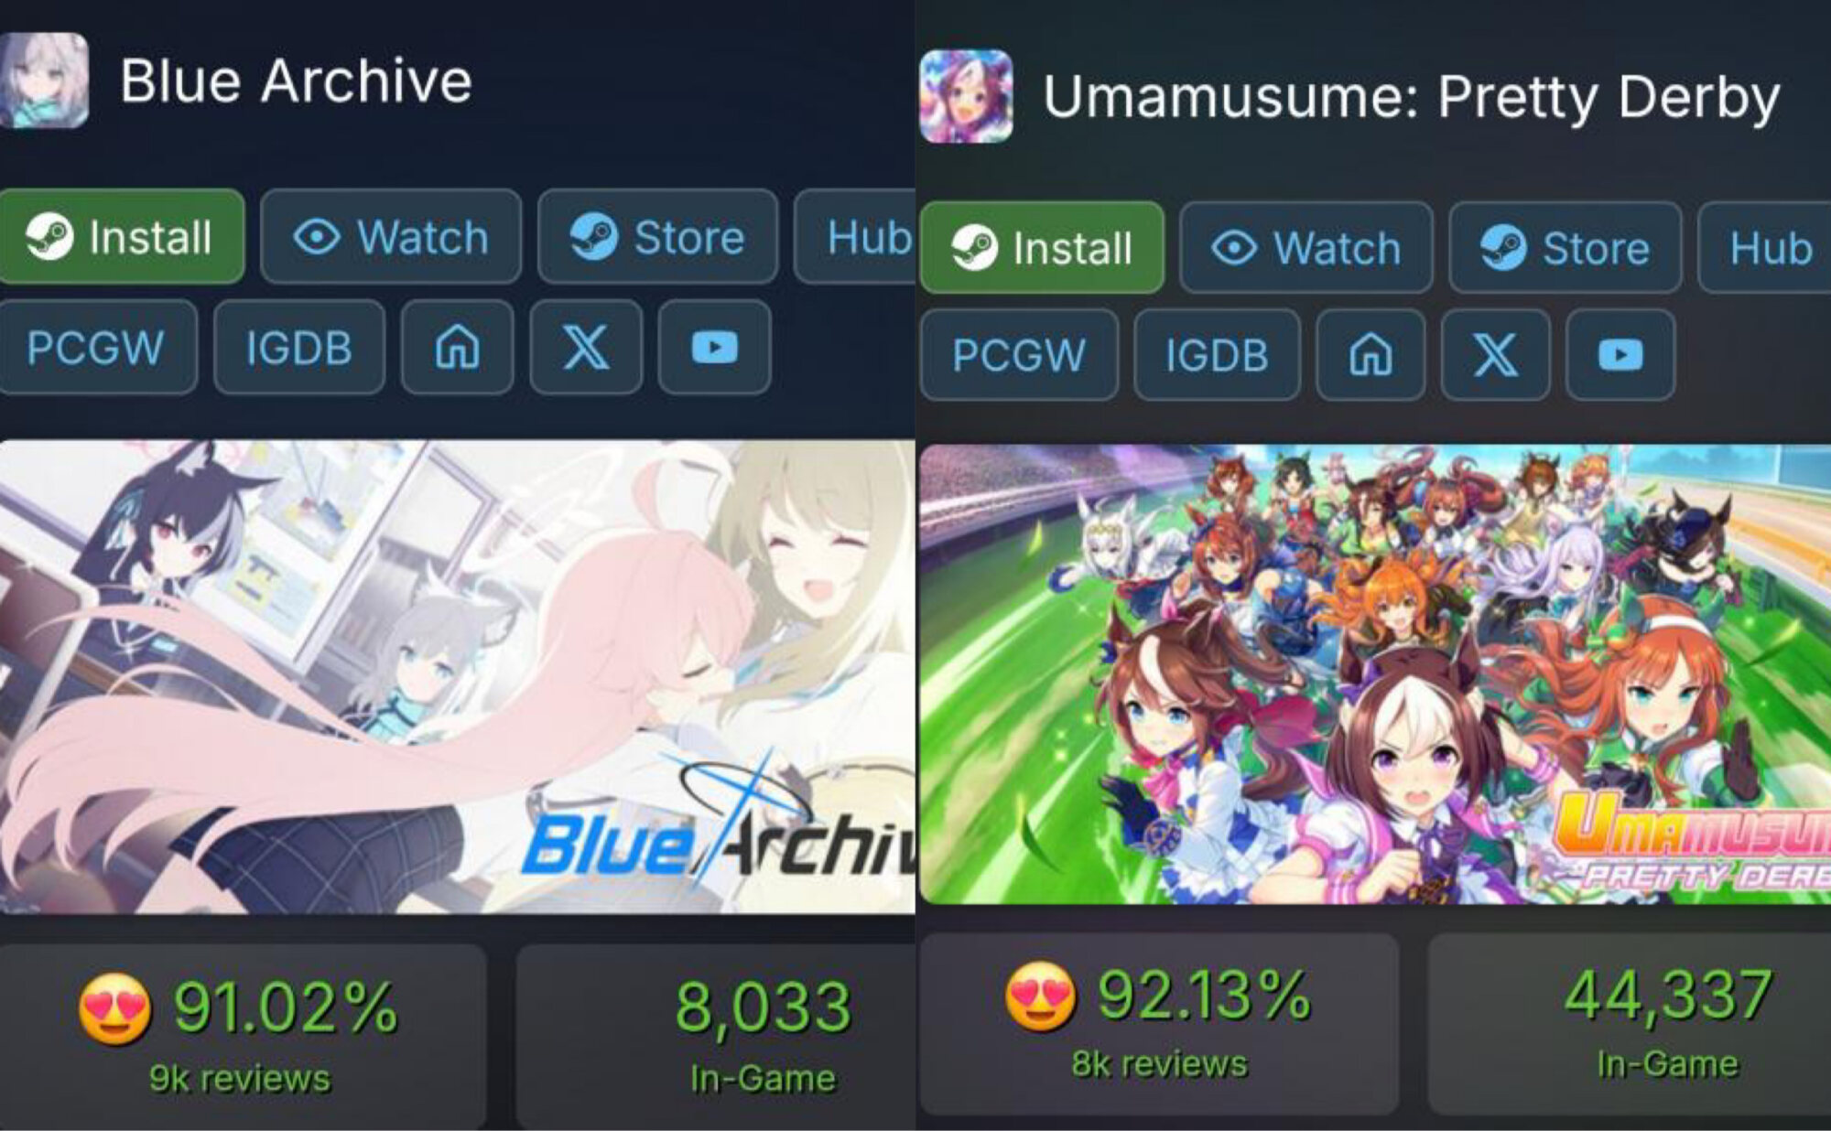Open the Umamusume homepage icon link
The image size is (1831, 1131).
pyautogui.click(x=1371, y=354)
